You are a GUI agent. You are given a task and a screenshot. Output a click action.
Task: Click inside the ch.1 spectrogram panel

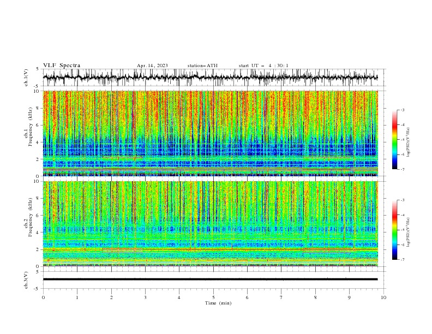(210, 133)
